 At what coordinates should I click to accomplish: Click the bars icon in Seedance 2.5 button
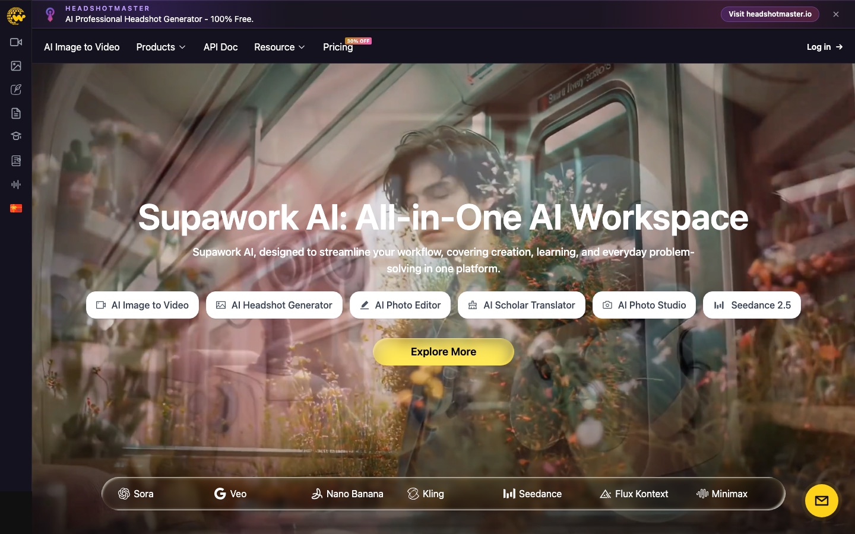pyautogui.click(x=719, y=305)
